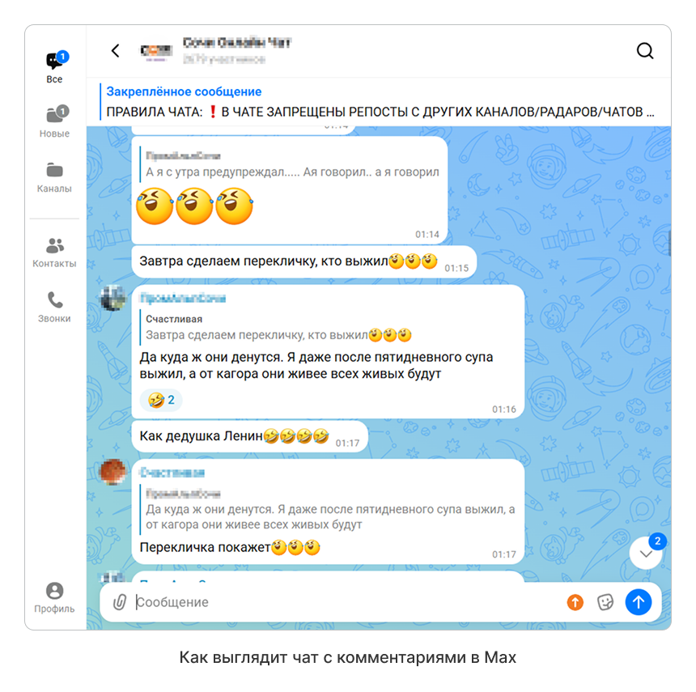The image size is (696, 692).
Task: Open the Звонки phone section
Action: [54, 307]
